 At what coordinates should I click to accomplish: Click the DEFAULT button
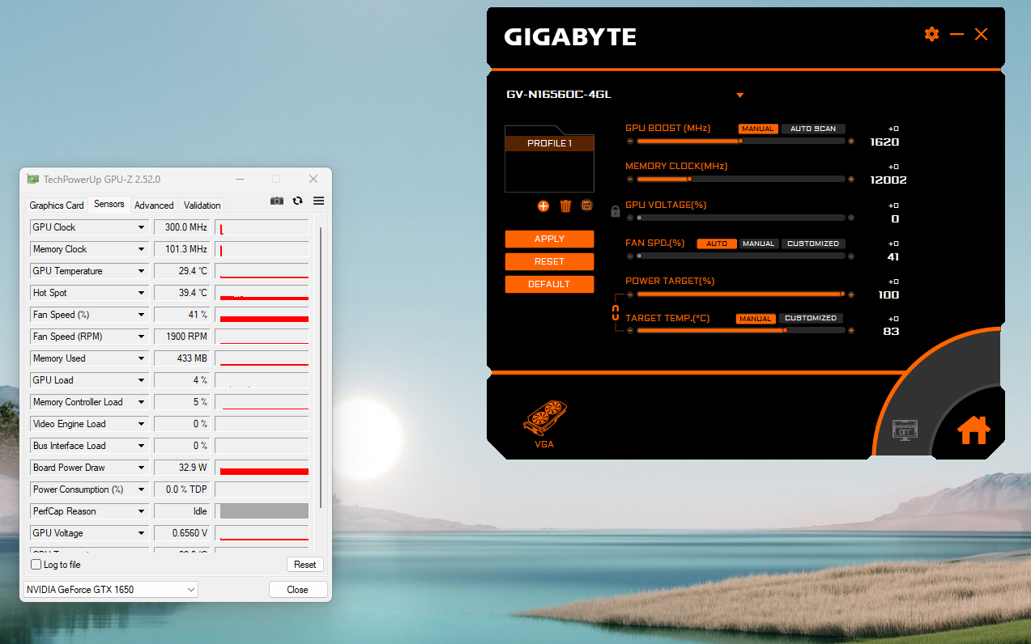click(x=549, y=284)
